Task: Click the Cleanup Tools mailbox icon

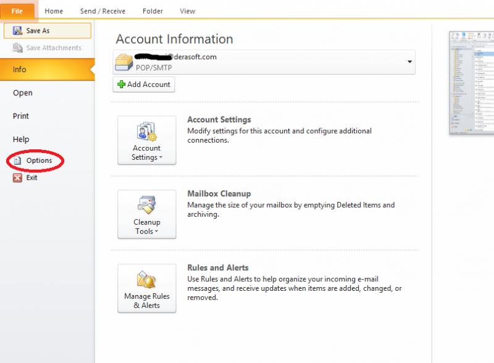Action: pos(147,206)
